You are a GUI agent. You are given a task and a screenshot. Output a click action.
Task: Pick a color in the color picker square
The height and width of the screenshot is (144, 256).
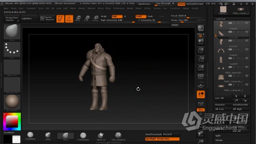(12, 122)
